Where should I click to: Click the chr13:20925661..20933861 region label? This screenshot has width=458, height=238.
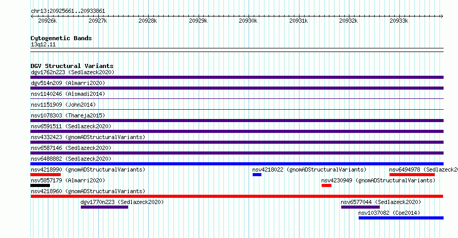[x=68, y=11]
